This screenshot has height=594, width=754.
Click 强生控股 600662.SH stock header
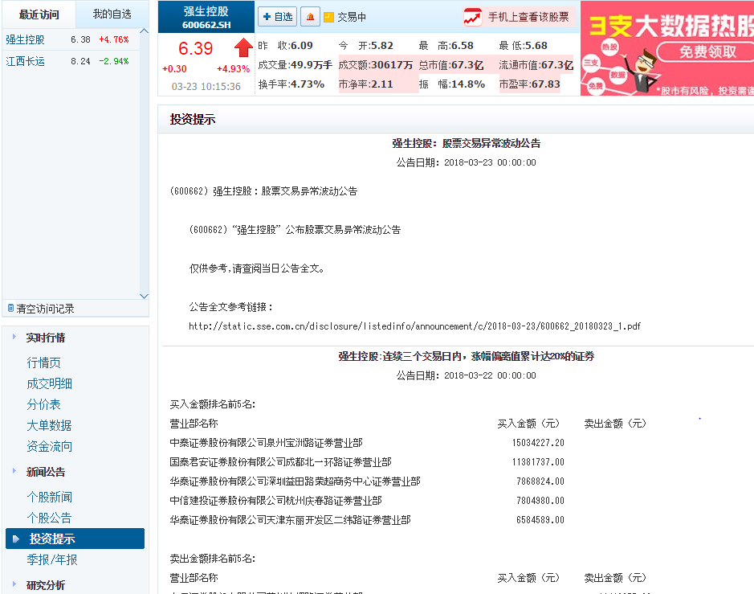(206, 18)
